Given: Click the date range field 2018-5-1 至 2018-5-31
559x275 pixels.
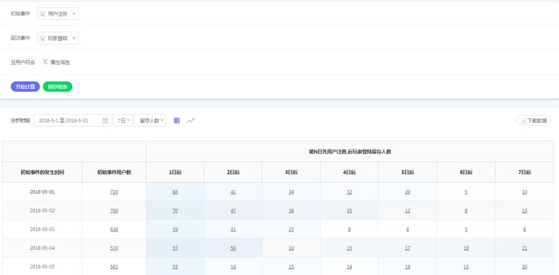Looking at the screenshot, I should point(72,120).
